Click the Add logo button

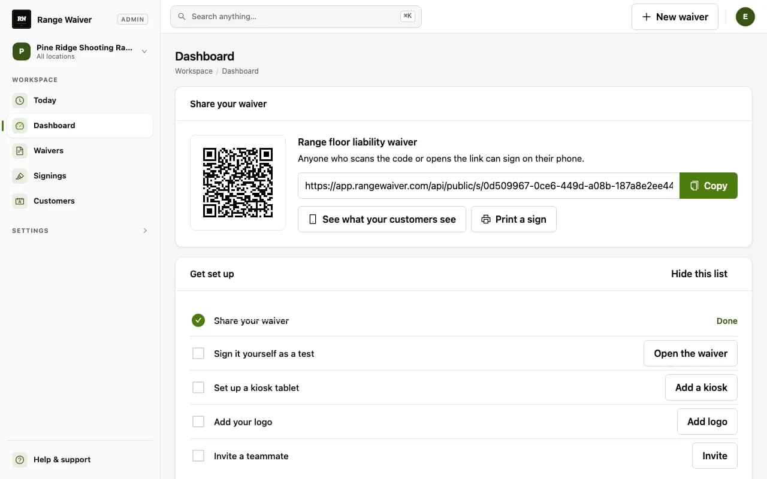click(x=707, y=422)
